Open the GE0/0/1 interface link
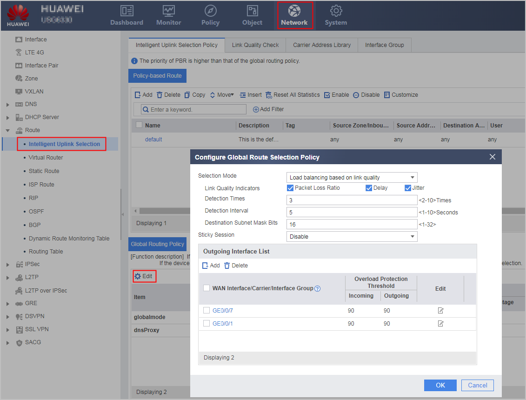 [222, 324]
